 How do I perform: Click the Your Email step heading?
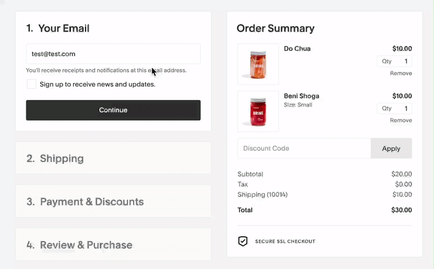click(58, 28)
